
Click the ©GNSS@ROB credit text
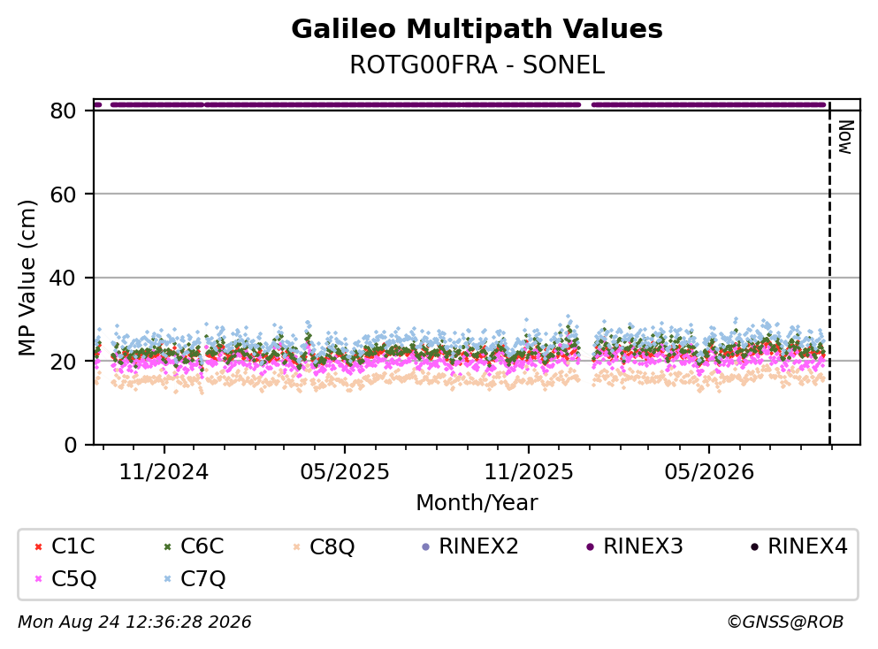pyautogui.click(x=784, y=622)
